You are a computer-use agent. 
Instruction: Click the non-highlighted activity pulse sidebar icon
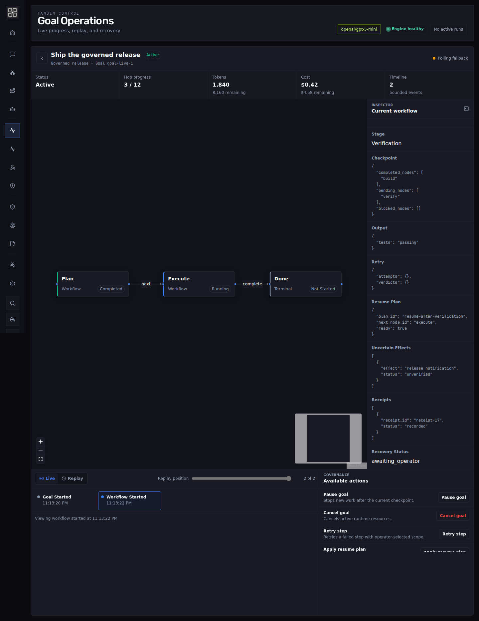(12, 149)
